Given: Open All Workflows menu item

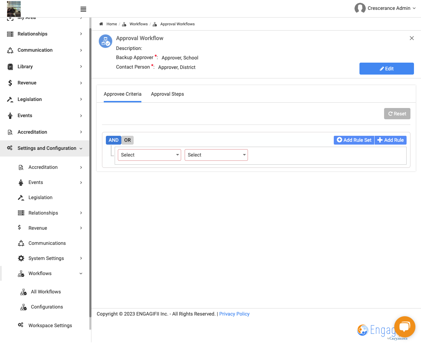Looking at the screenshot, I should [46, 292].
